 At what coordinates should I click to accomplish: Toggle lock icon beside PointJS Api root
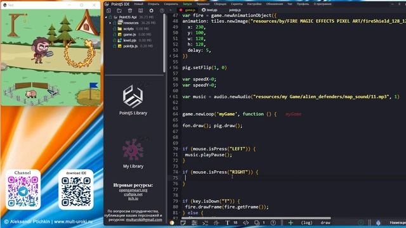(x=110, y=17)
